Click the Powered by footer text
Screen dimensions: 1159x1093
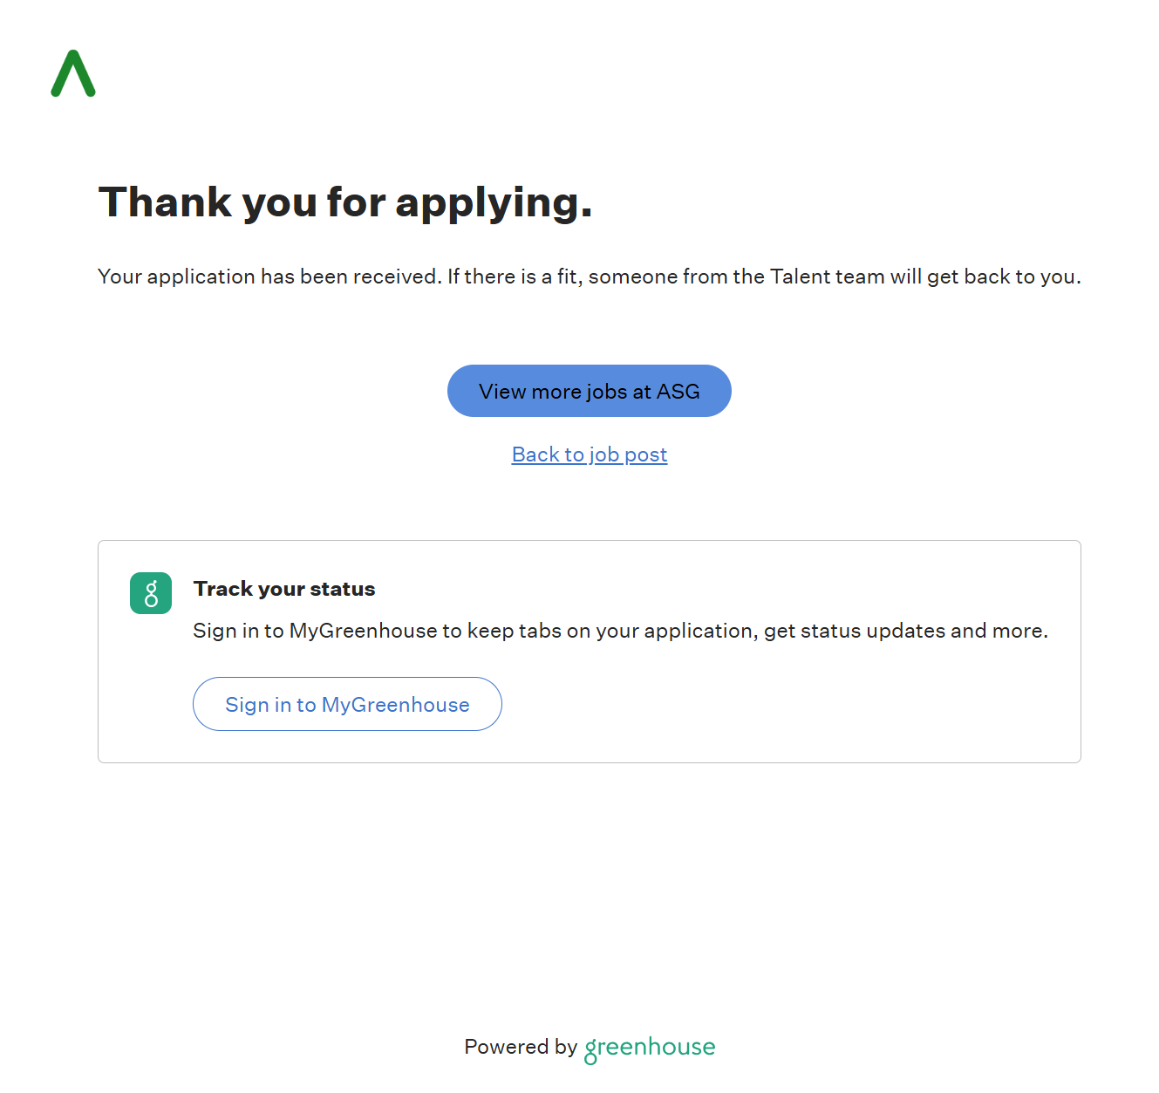[521, 1047]
